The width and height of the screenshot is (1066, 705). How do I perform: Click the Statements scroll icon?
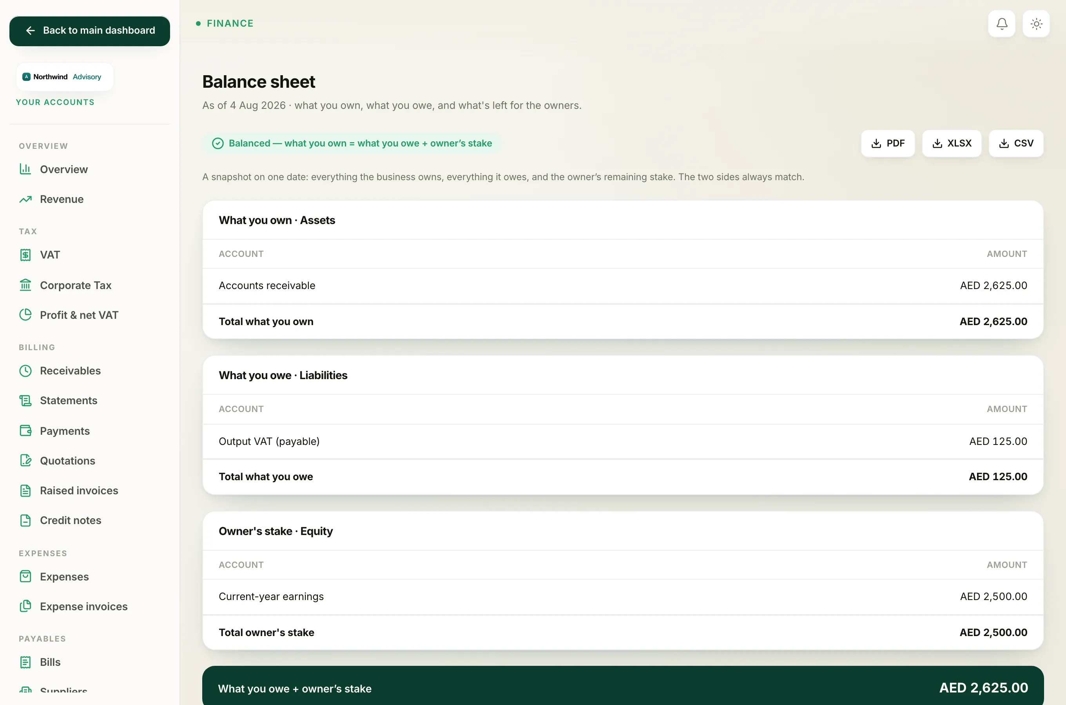[25, 401]
